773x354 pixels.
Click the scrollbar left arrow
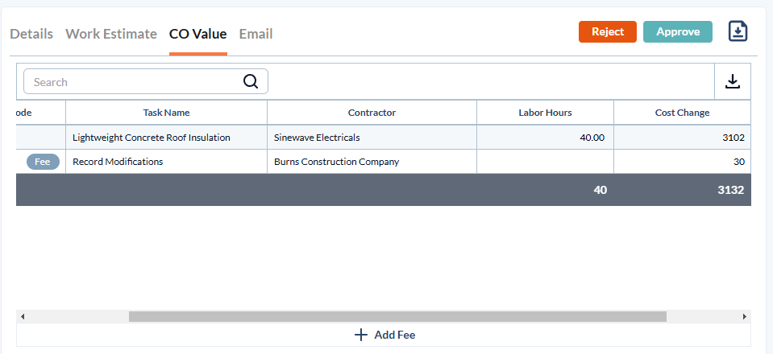pos(22,317)
